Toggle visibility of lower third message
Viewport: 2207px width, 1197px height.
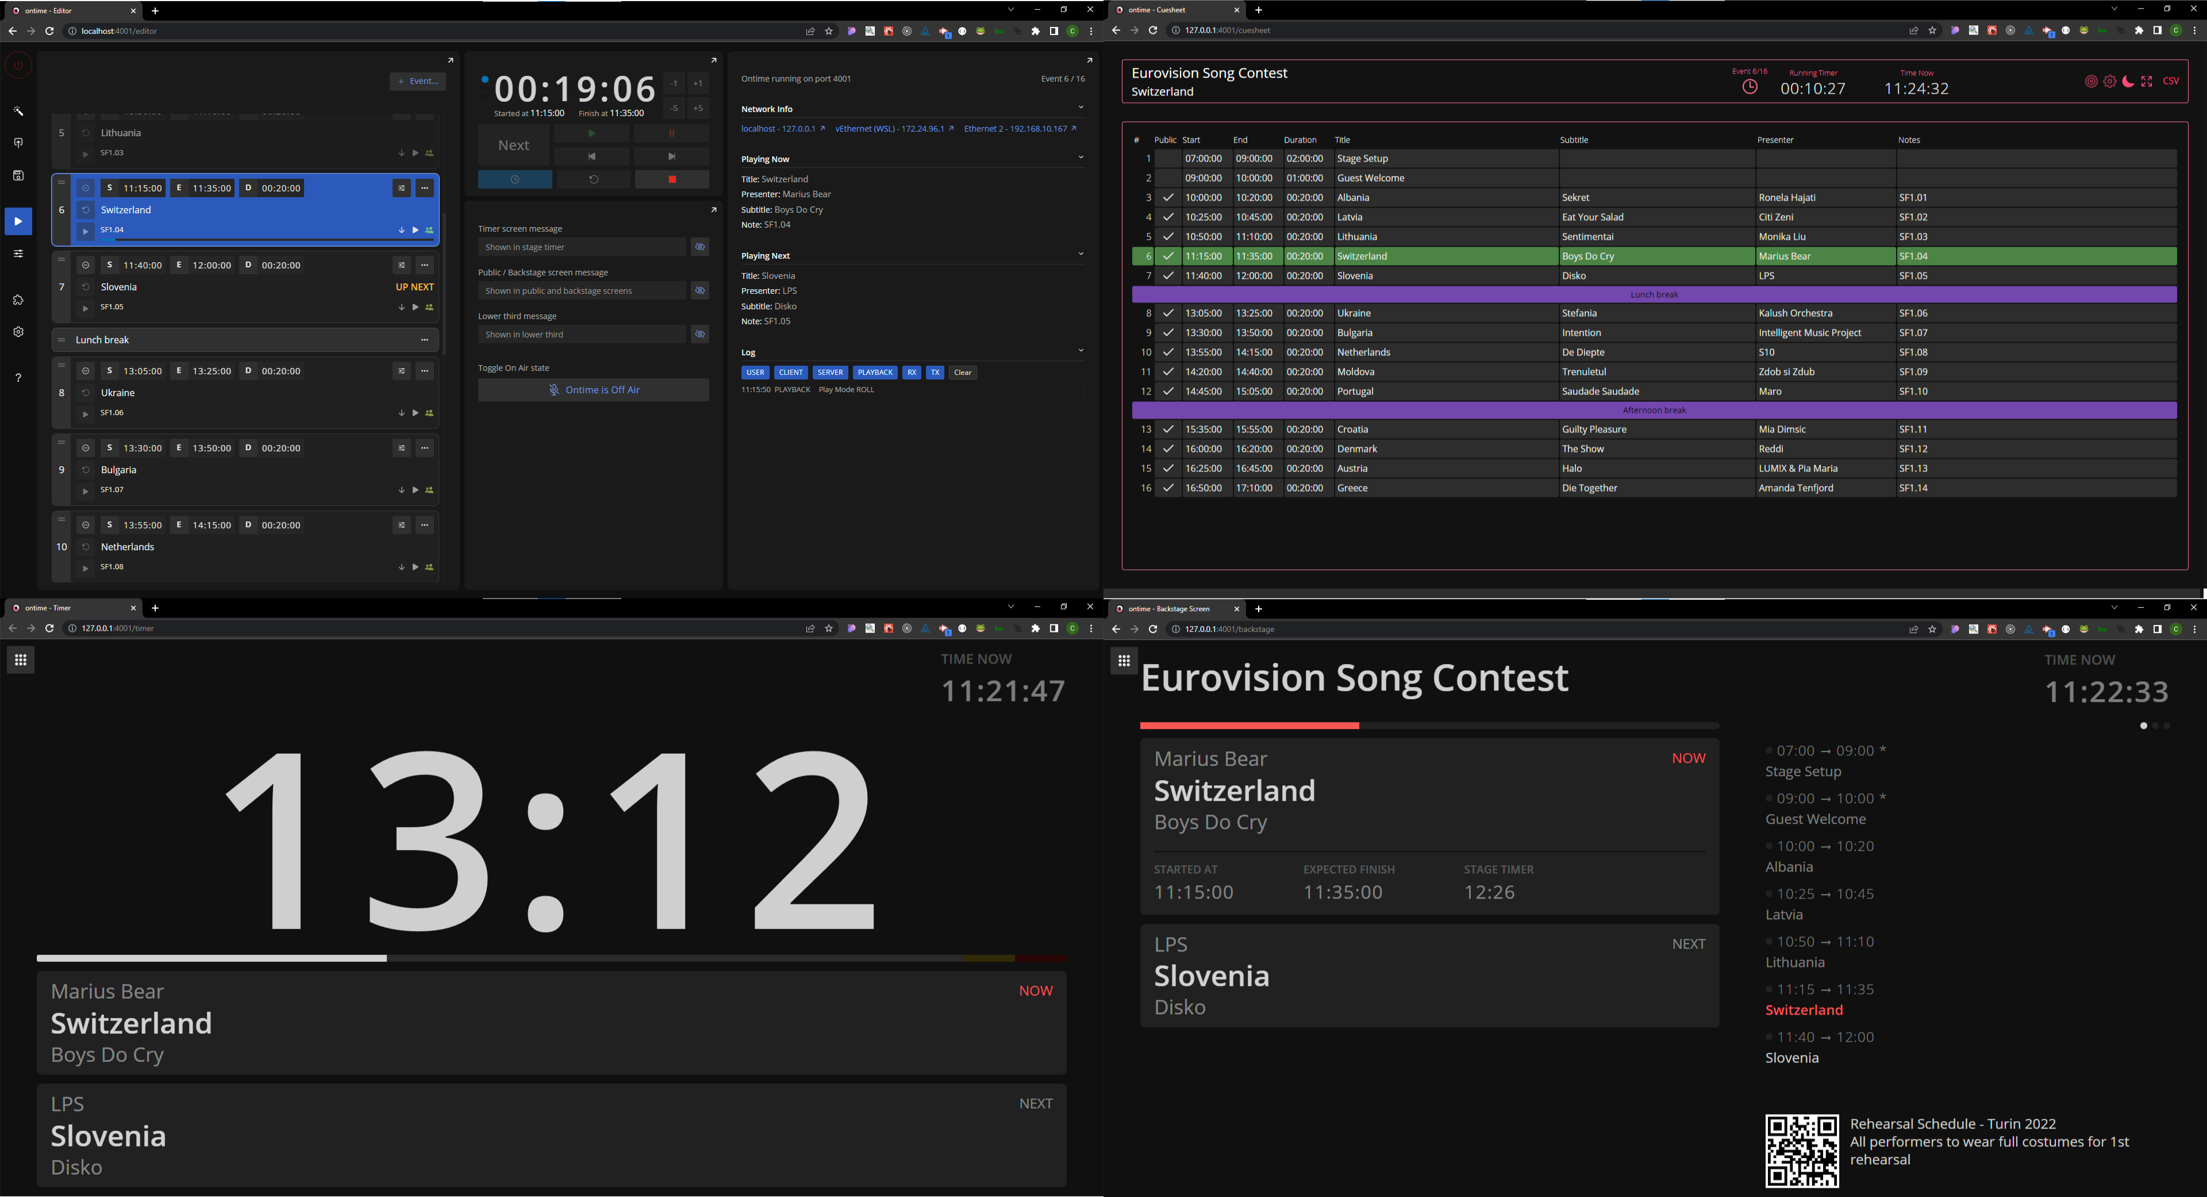(700, 334)
